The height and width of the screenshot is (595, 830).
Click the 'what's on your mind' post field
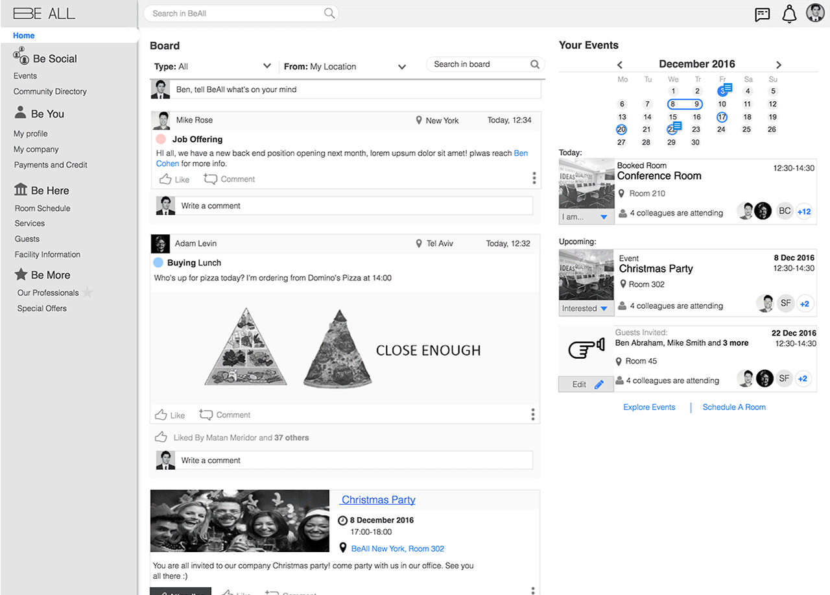356,90
